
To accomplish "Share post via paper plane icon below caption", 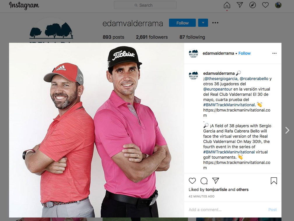I will point(216,181).
